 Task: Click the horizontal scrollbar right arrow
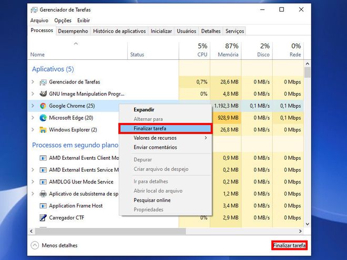coord(300,231)
